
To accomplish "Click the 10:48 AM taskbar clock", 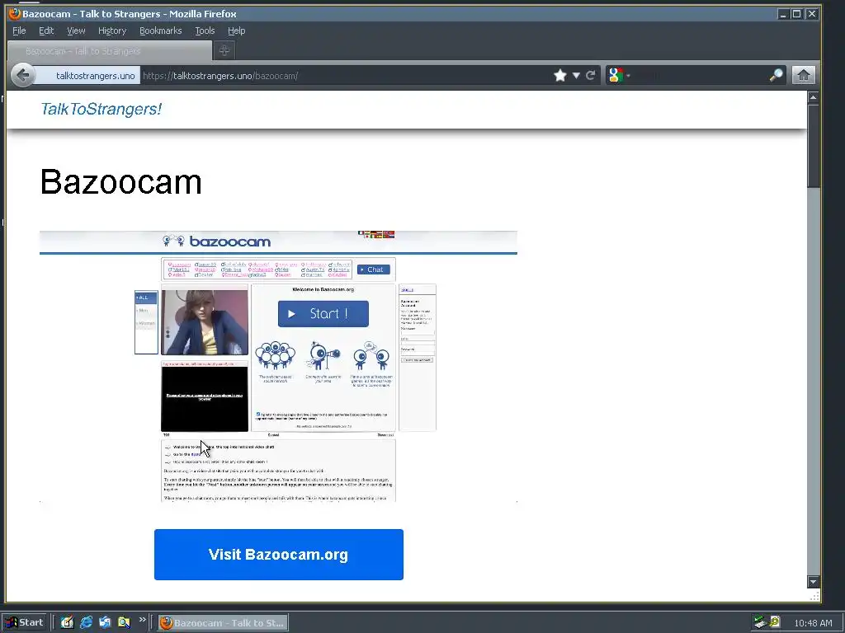I will click(813, 623).
